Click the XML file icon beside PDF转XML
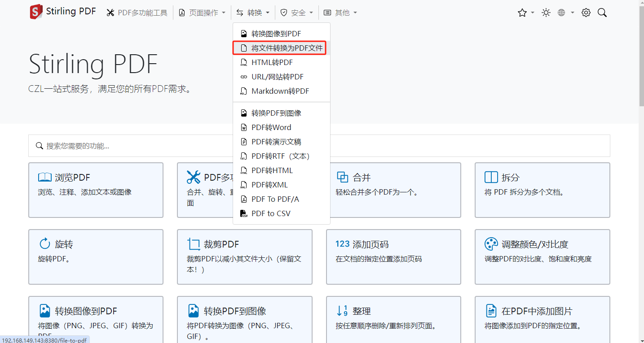 coord(244,185)
